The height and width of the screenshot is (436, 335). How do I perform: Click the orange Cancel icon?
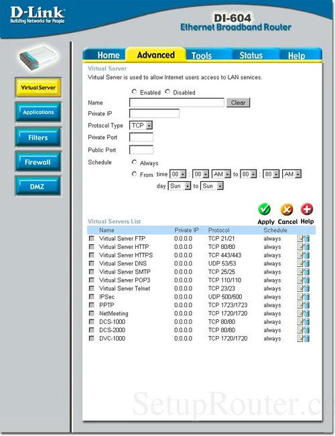[287, 209]
